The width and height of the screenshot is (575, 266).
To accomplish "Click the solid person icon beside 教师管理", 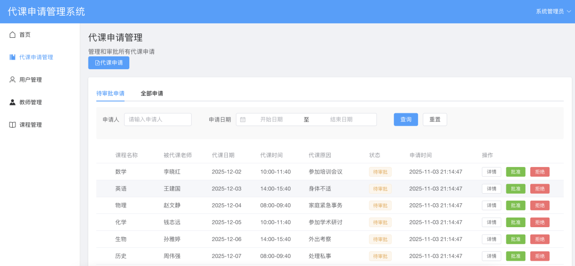I will [12, 102].
